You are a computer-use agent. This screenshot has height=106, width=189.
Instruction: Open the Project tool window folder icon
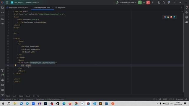(x=2, y=8)
